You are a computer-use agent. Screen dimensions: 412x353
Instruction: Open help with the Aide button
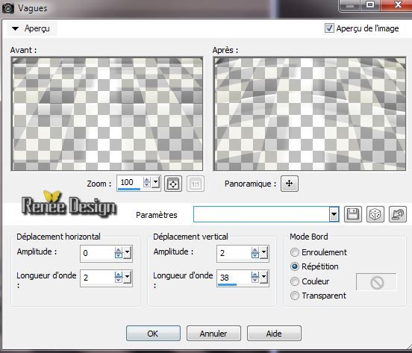(274, 334)
